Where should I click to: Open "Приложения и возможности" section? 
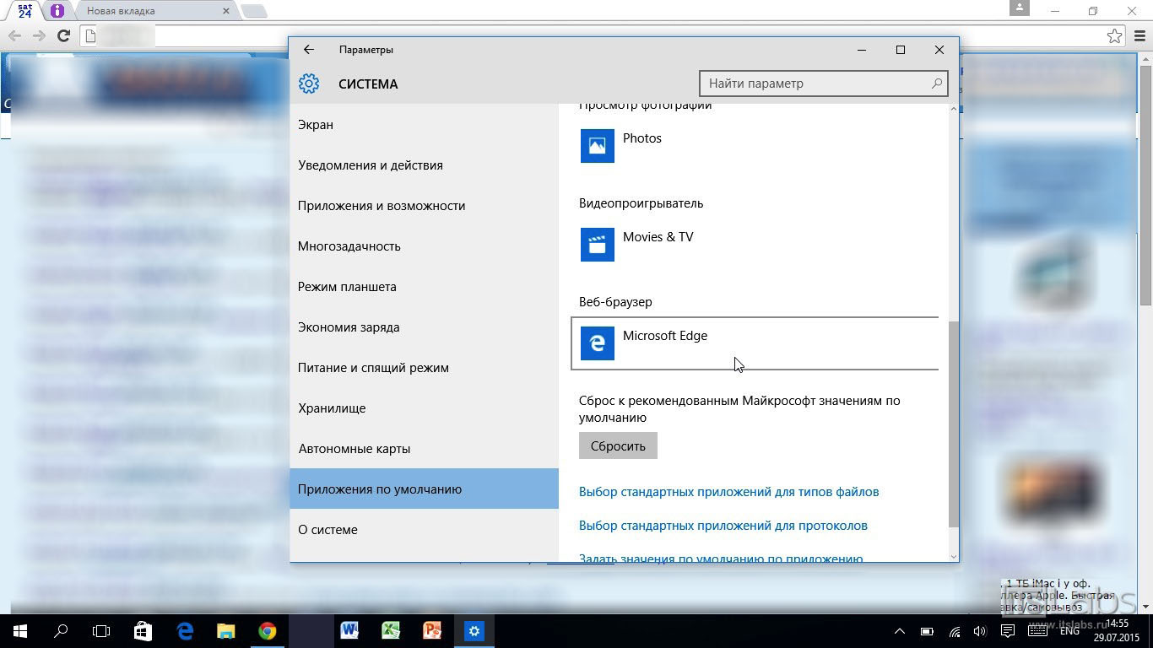(424, 206)
